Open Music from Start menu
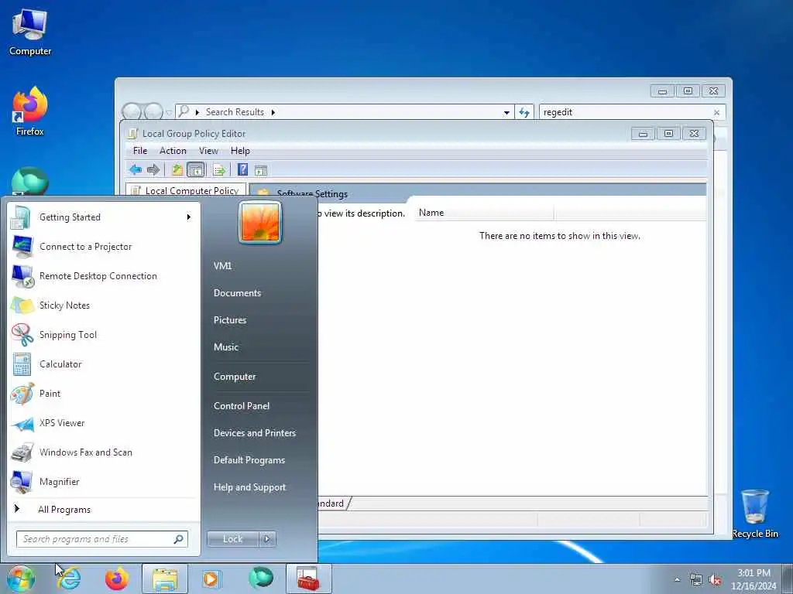 pos(226,347)
